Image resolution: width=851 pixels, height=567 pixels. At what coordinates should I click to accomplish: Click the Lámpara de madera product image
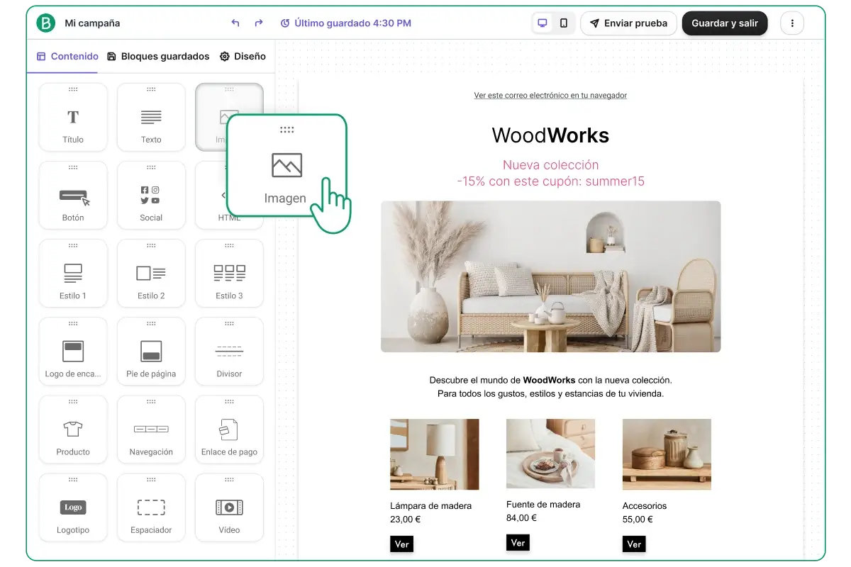pyautogui.click(x=434, y=454)
